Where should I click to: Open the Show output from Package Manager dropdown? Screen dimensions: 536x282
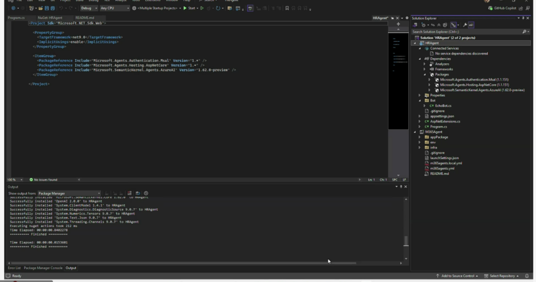coord(69,194)
